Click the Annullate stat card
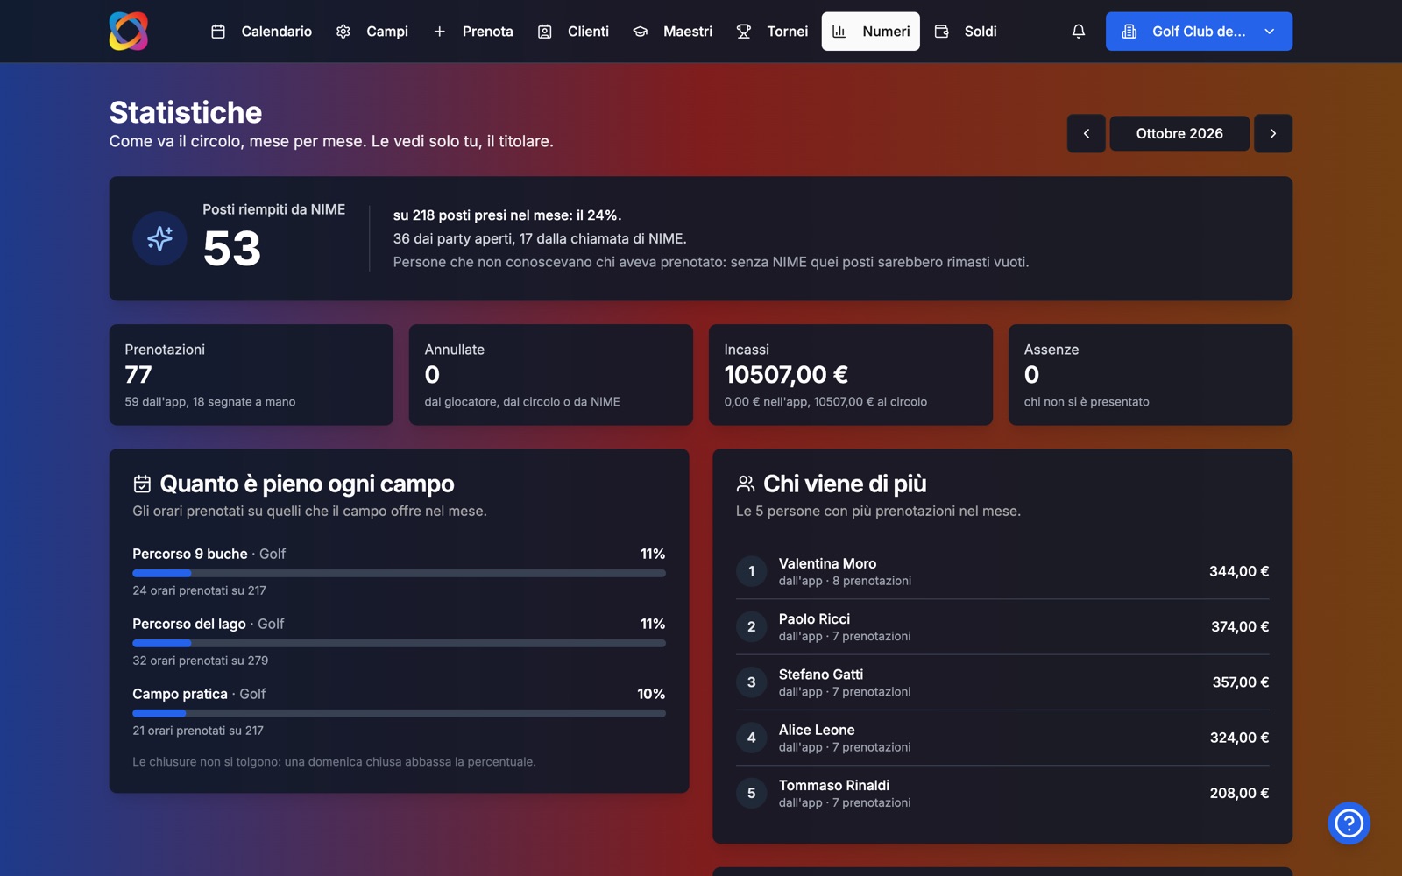This screenshot has height=876, width=1402. point(551,375)
